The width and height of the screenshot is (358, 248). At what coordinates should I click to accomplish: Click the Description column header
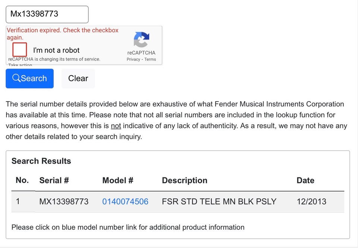click(x=185, y=180)
